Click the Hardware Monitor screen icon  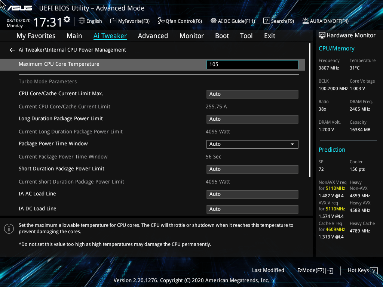pos(322,36)
